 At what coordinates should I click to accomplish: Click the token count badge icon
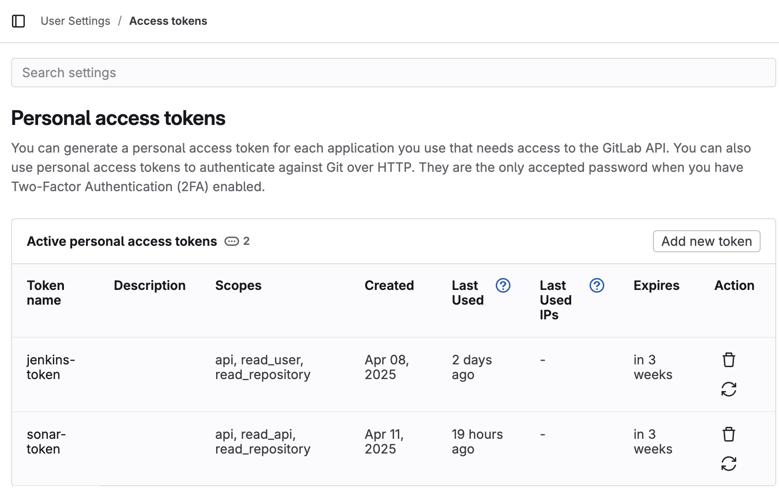pyautogui.click(x=232, y=241)
